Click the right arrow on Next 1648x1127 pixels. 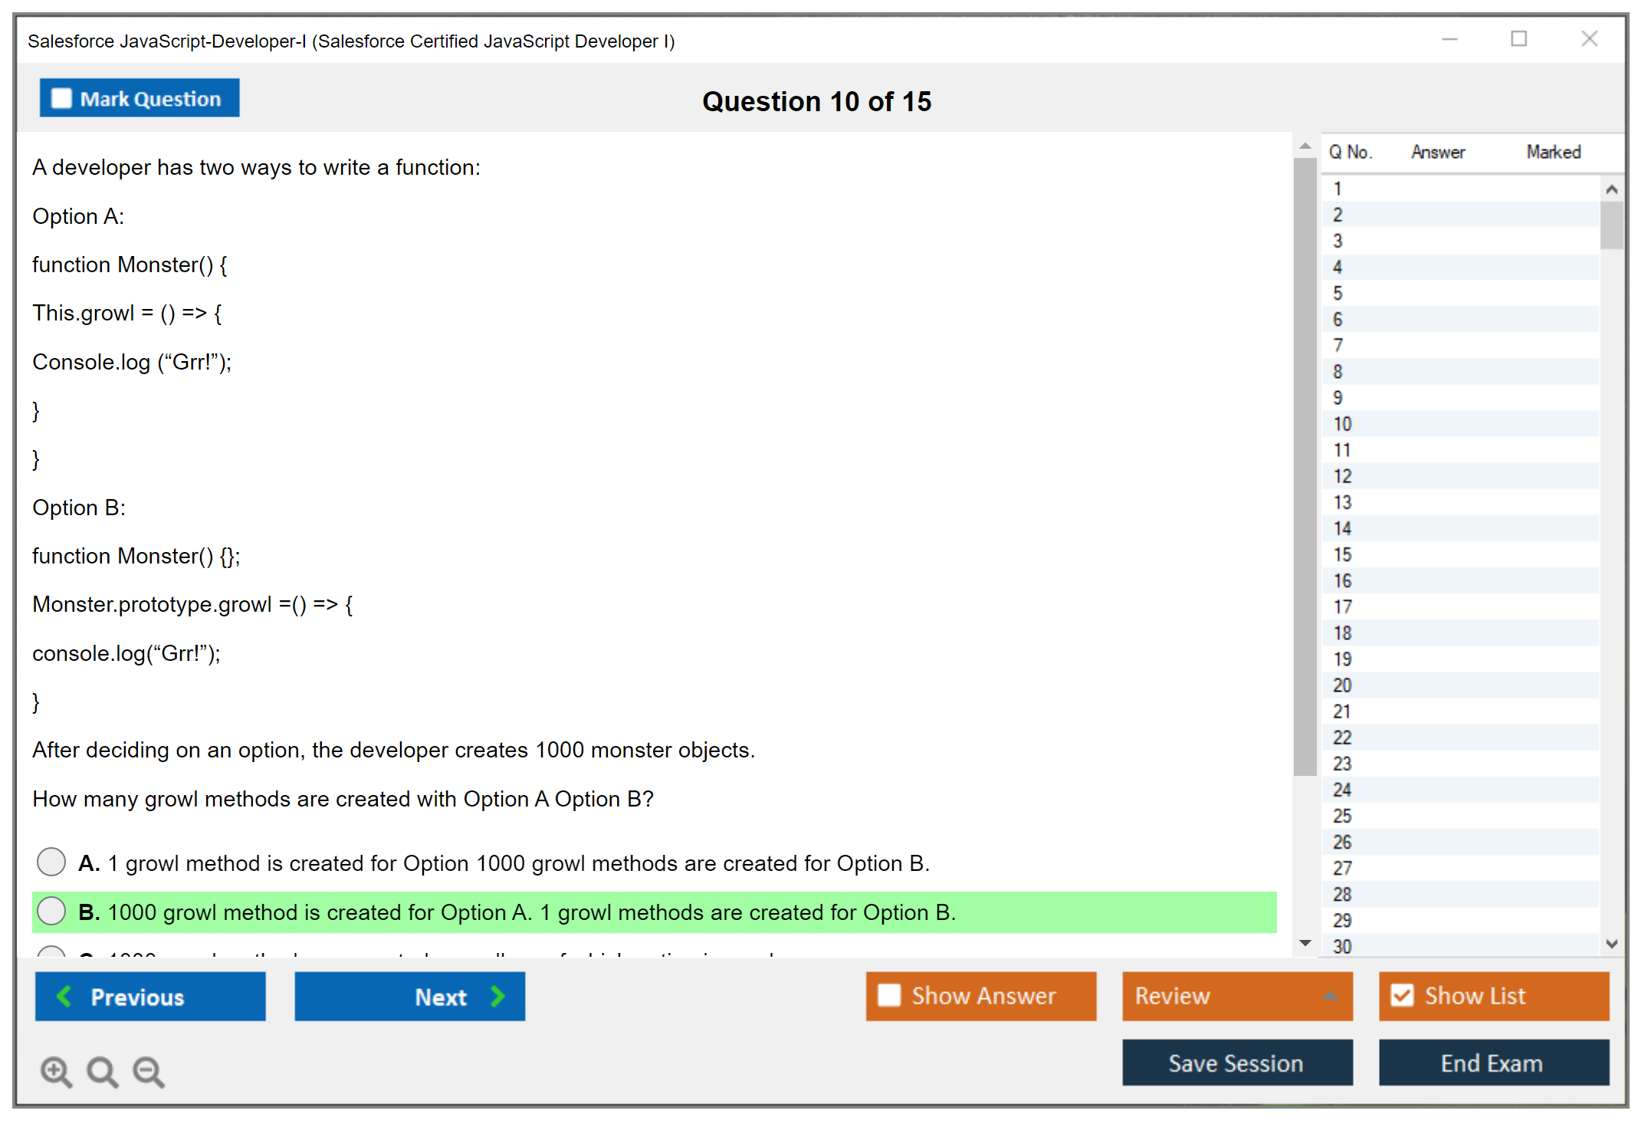(497, 996)
